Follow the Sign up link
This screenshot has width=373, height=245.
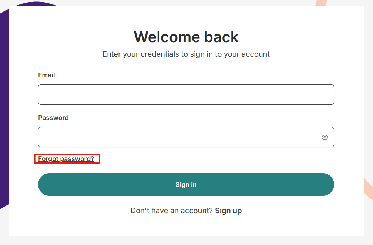pyautogui.click(x=228, y=211)
